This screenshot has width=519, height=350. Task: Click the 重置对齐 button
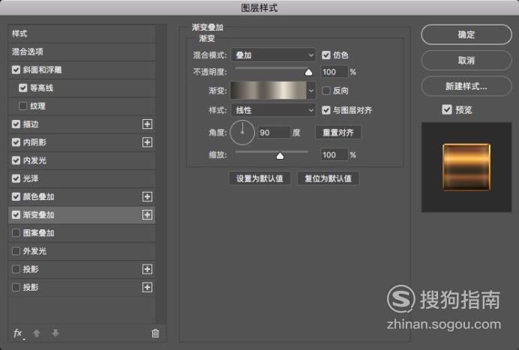(x=338, y=133)
